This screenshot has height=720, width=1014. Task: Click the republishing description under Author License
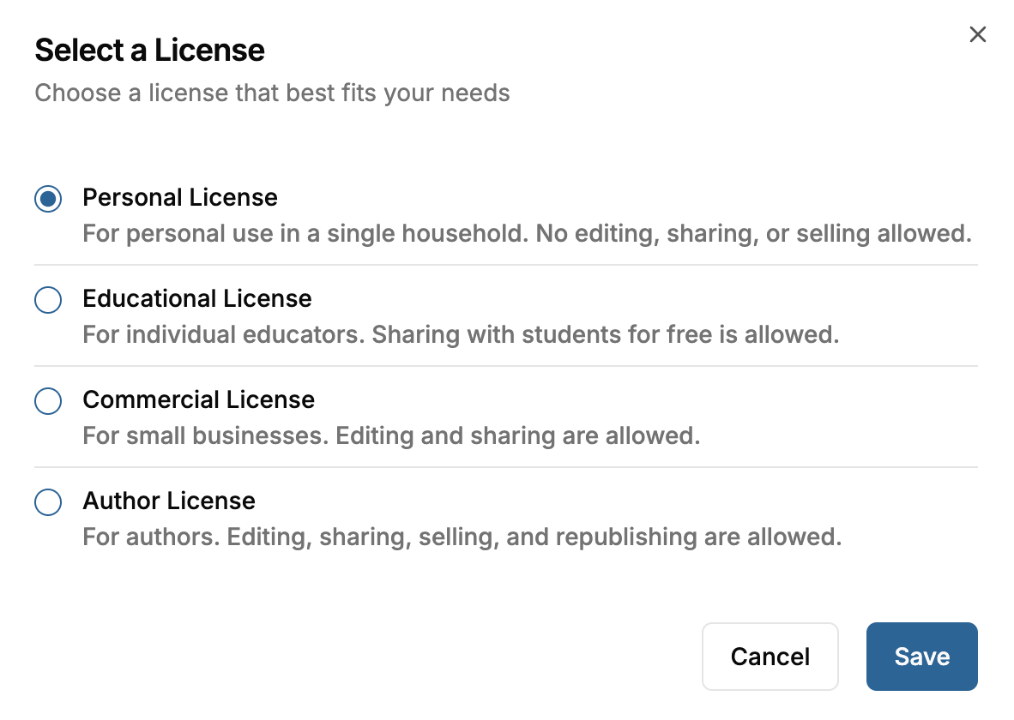point(462,537)
